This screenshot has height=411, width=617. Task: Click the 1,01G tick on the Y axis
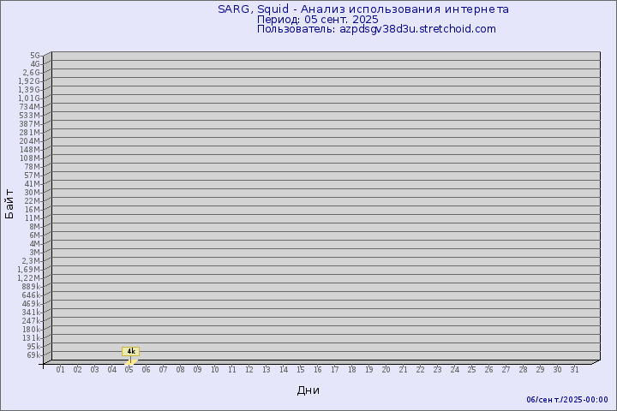click(x=29, y=98)
